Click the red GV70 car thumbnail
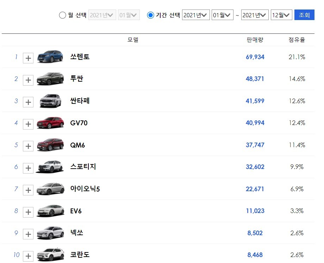Image resolution: width=324 pixels, height=263 pixels. point(50,123)
